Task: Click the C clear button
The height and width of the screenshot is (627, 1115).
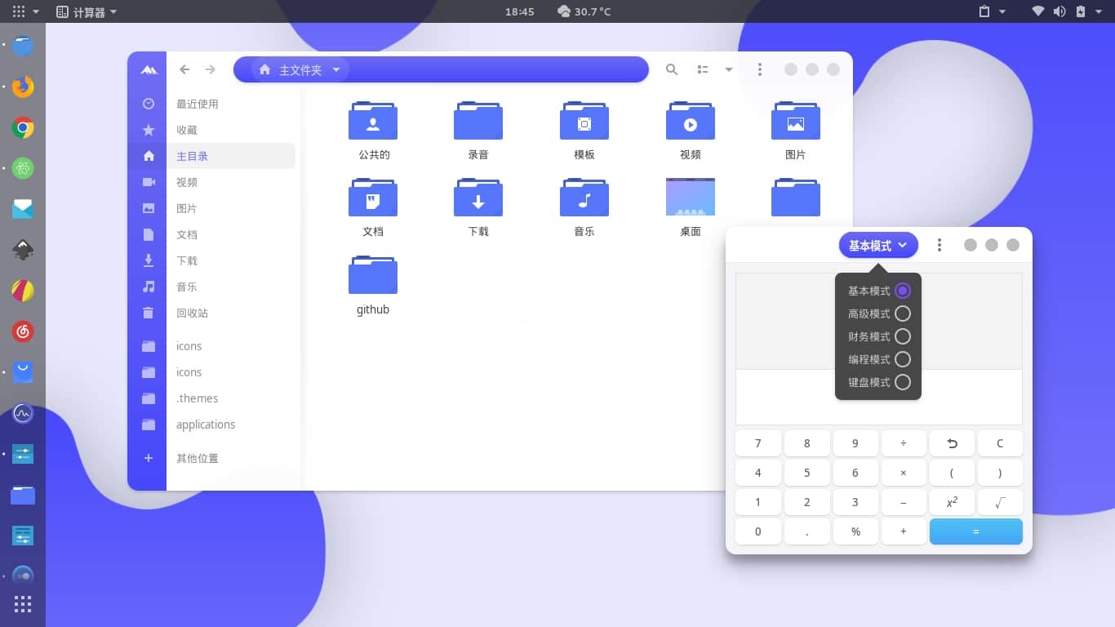Action: (x=999, y=443)
